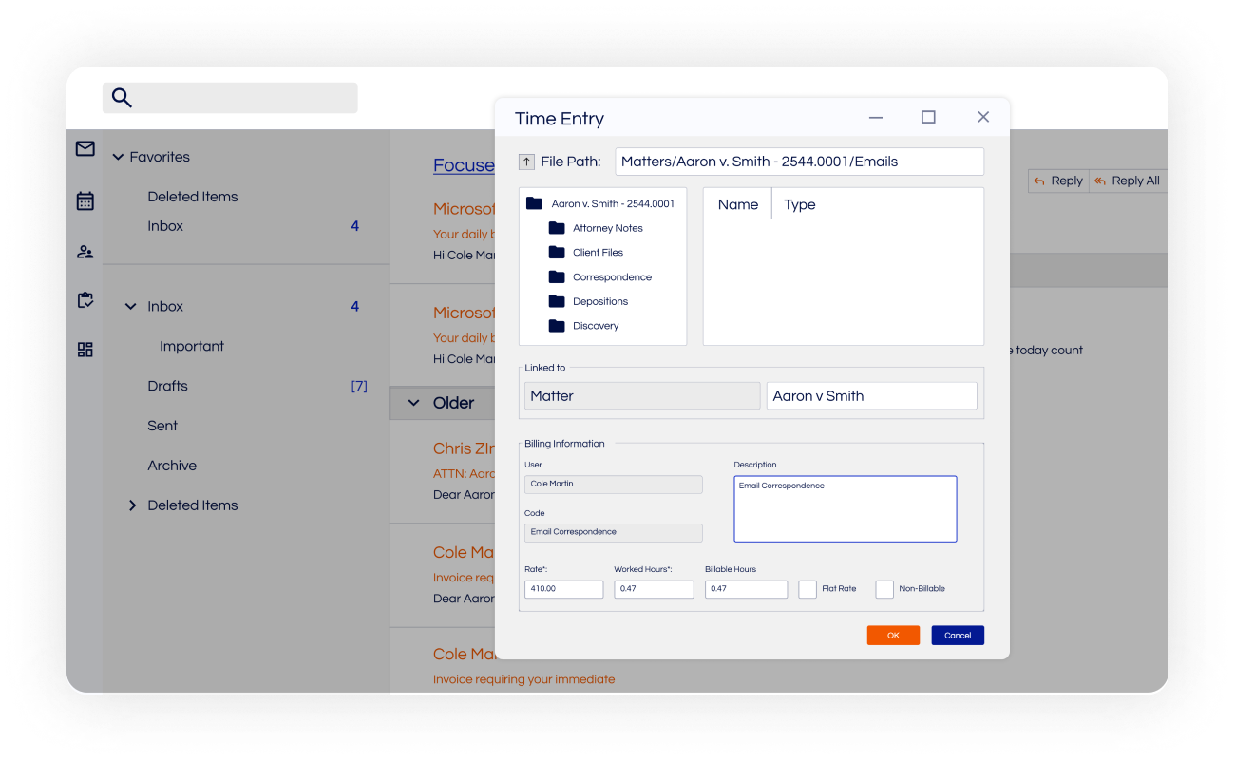Open the Tasks clipboard icon
This screenshot has width=1235, height=762.
tap(85, 299)
